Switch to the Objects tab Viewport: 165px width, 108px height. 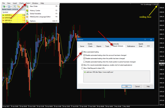coord(99,46)
